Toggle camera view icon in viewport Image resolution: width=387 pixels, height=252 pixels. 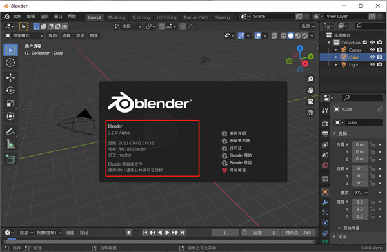coord(310,101)
